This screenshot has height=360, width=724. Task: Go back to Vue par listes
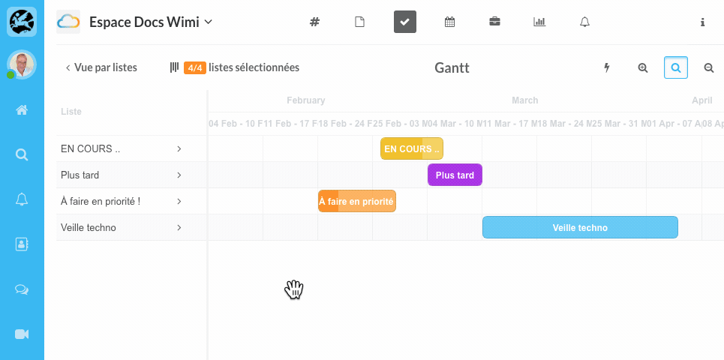coord(101,67)
